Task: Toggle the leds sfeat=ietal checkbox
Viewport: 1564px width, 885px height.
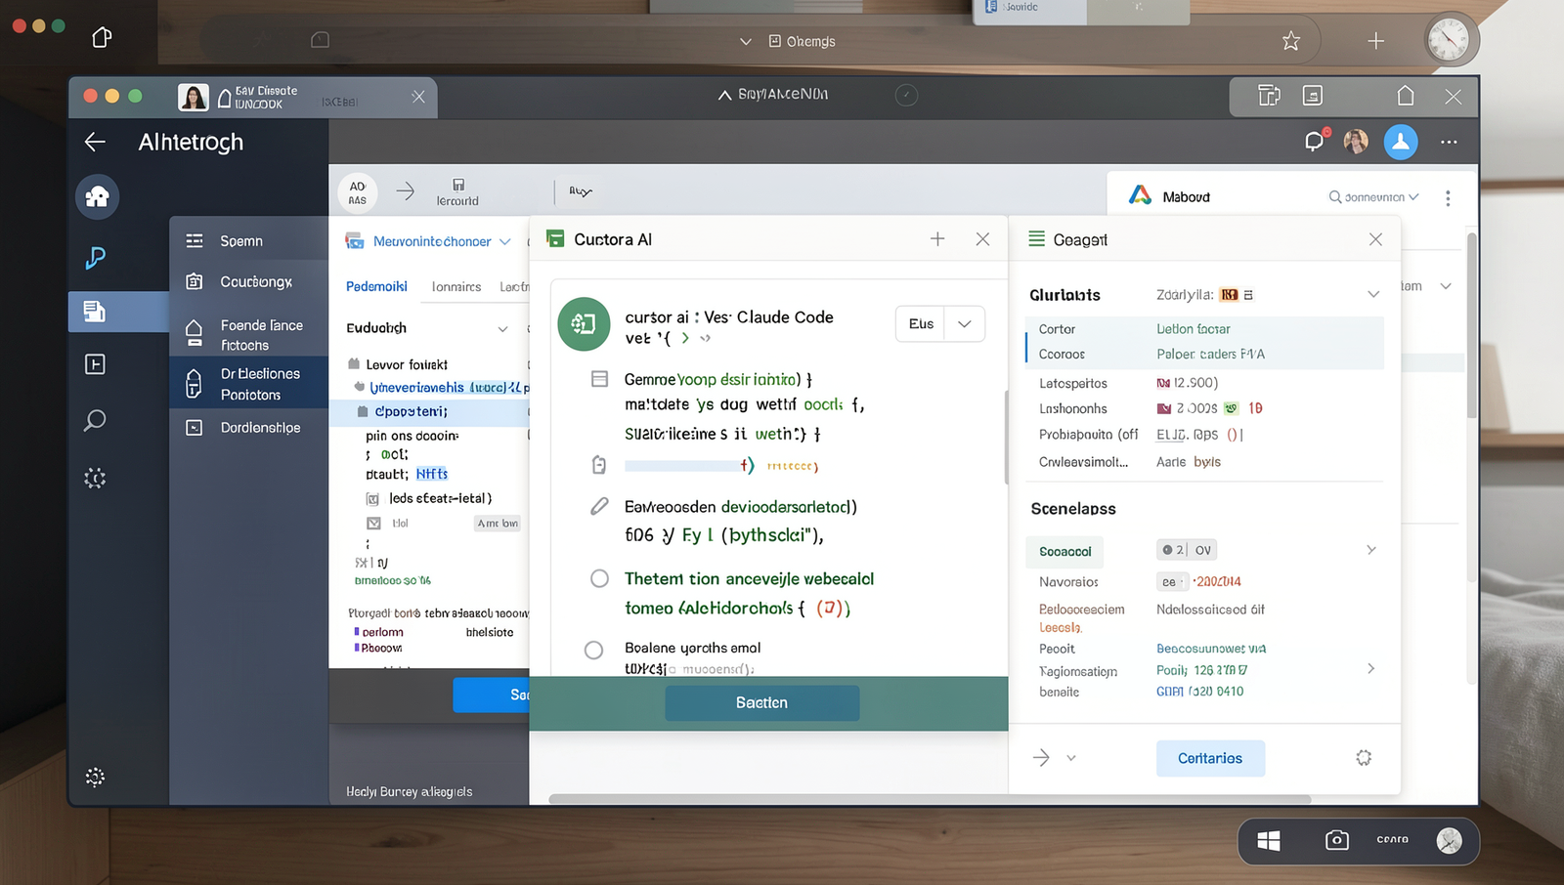Action: pos(372,499)
